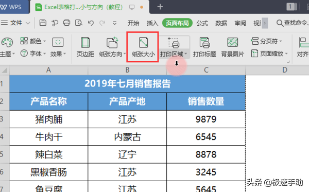
Task: Click the 页边距 margins button
Action: (85, 47)
